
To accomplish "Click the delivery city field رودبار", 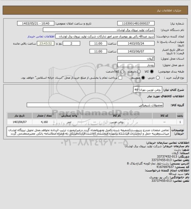I will [x=136, y=65].
